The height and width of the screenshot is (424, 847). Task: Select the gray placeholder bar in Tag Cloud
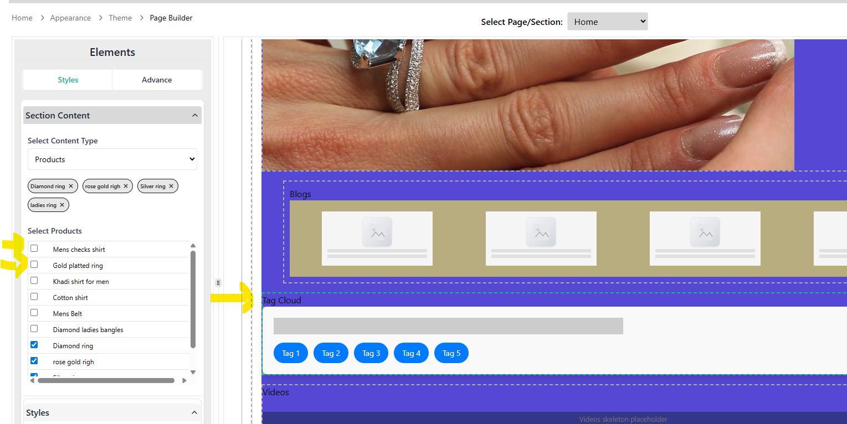448,326
